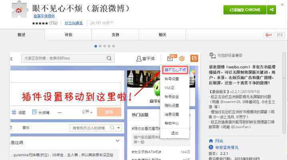
Task: Select the first carousel dot
Action: [x=96, y=46]
